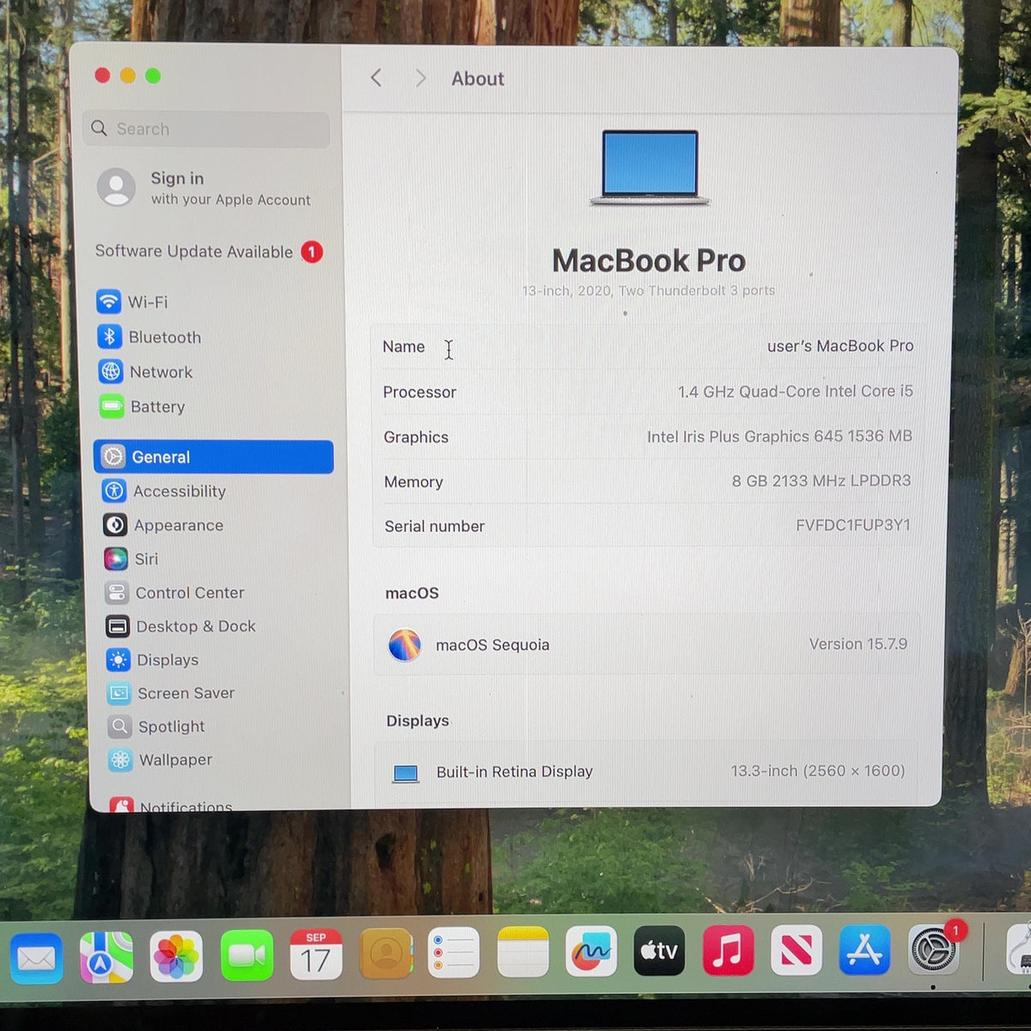Screen dimensions: 1031x1031
Task: Open Wallpaper settings
Action: [160, 760]
